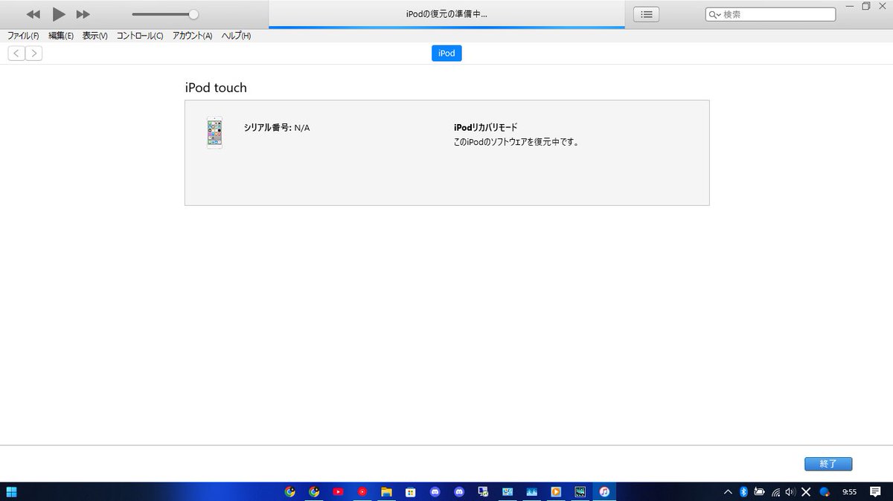Screen dimensions: 893x501
Task: Click the battery tray icon
Action: pyautogui.click(x=759, y=491)
